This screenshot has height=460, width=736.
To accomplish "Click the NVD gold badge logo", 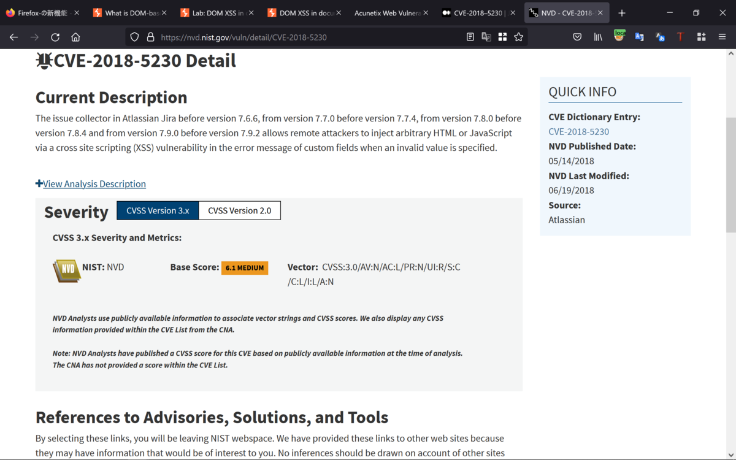I will (x=67, y=271).
